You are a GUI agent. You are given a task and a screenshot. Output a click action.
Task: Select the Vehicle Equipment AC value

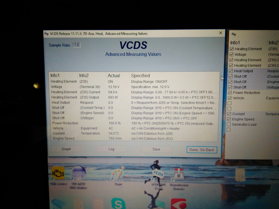pos(111,128)
